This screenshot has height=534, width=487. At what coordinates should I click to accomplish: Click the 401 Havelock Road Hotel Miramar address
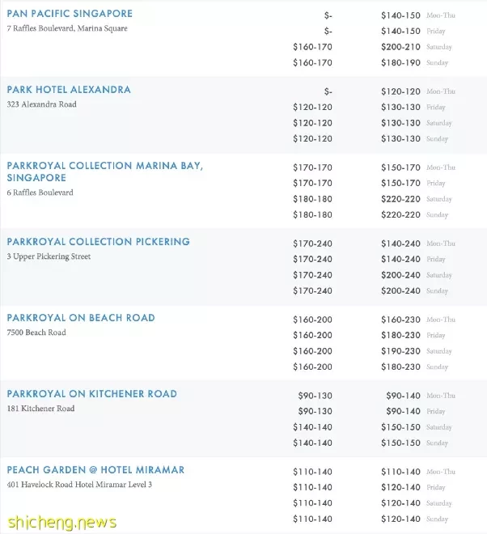[x=79, y=485]
